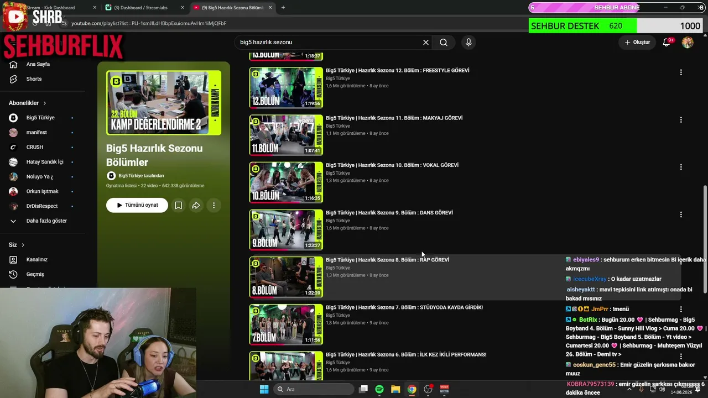Image resolution: width=708 pixels, height=398 pixels.
Task: Expand the Siz section chevron
Action: [23, 245]
